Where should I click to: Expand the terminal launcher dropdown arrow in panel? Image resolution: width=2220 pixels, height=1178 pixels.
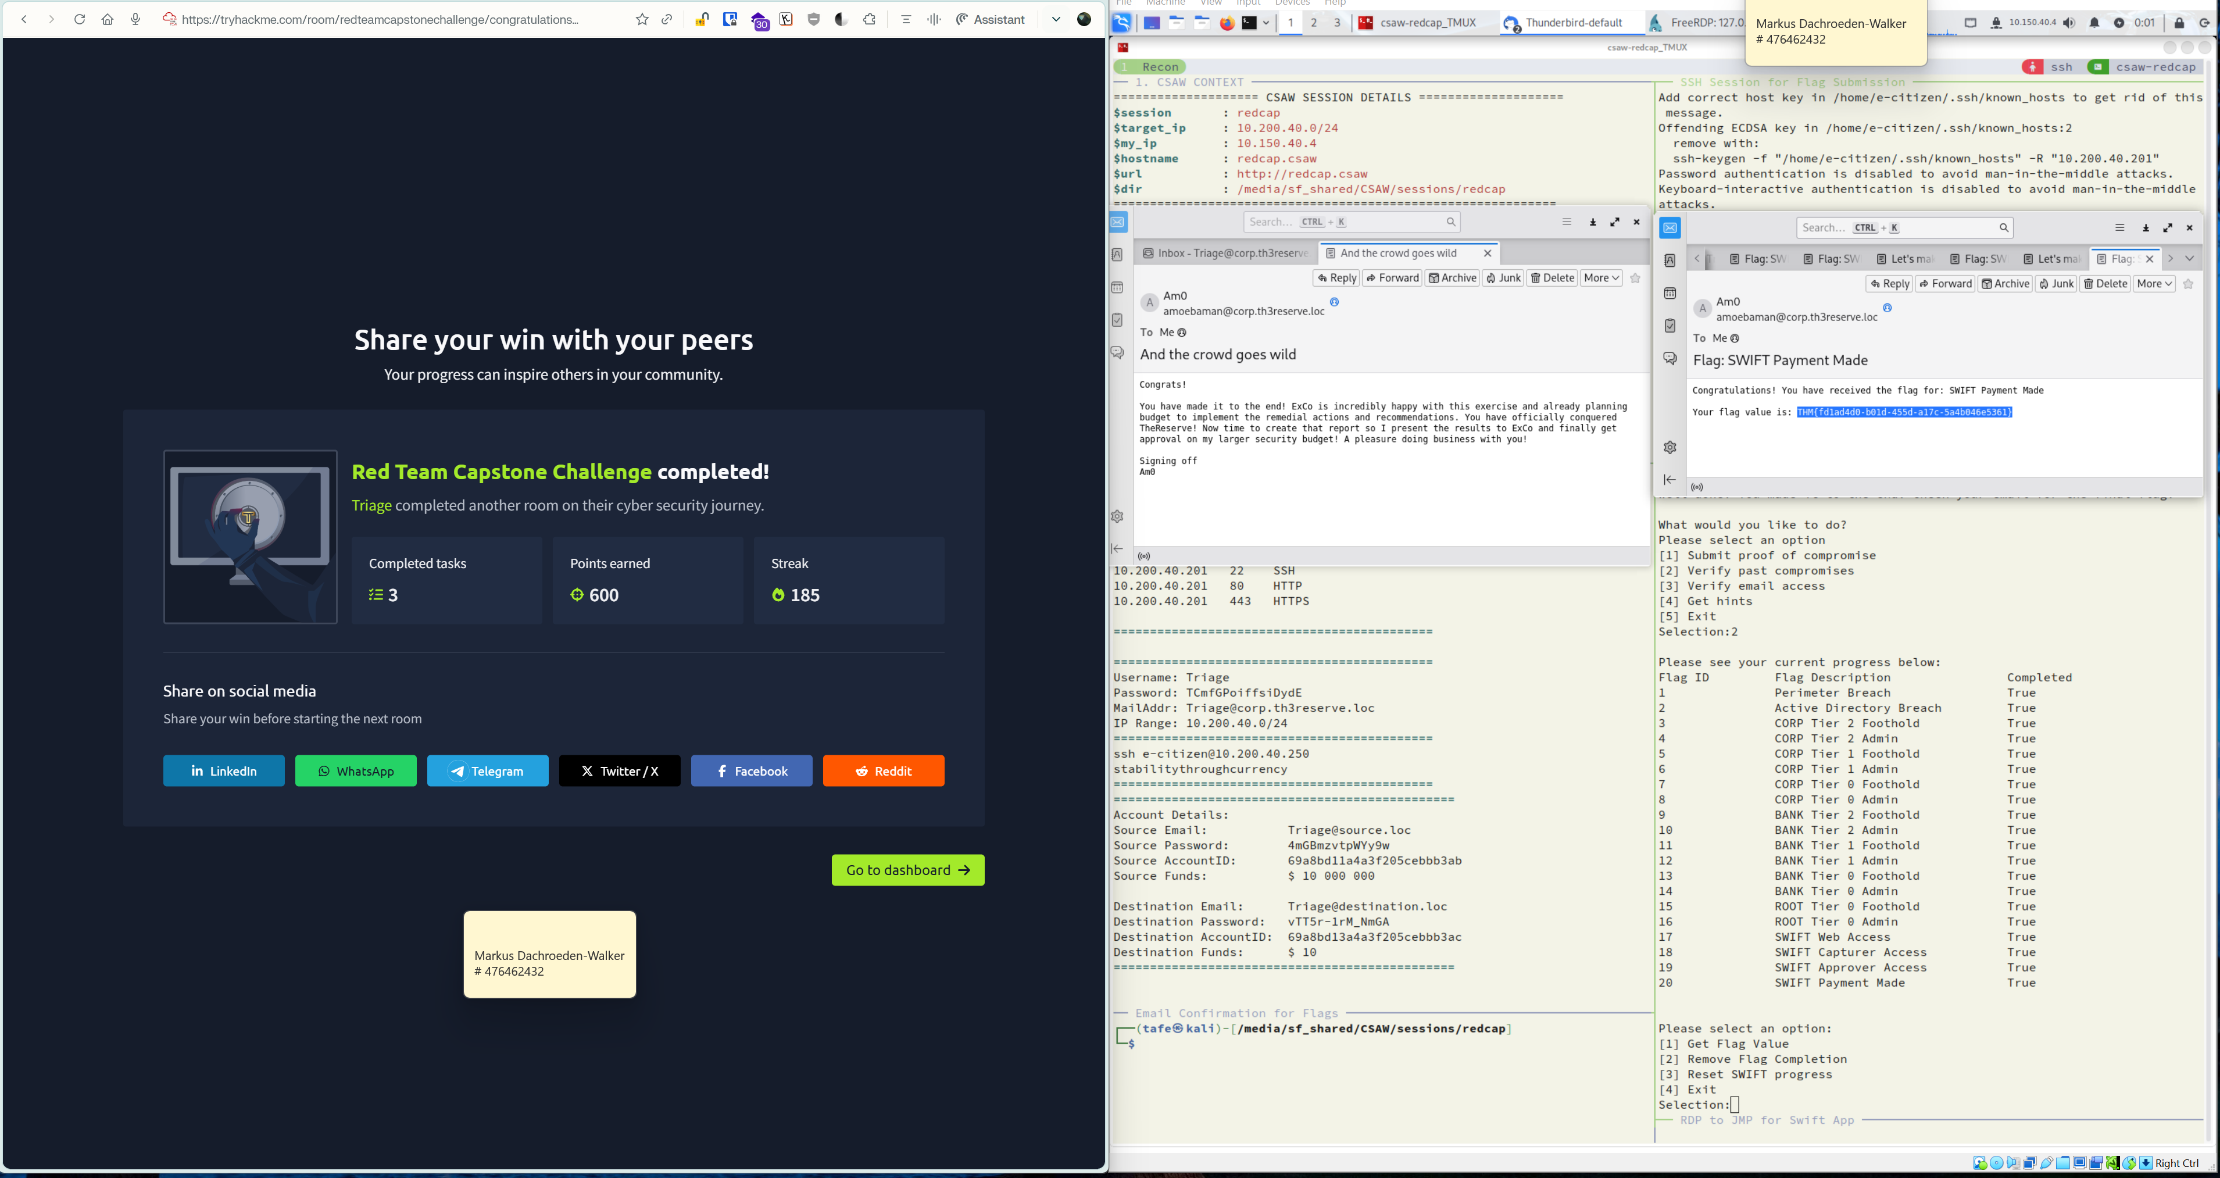click(x=1265, y=23)
